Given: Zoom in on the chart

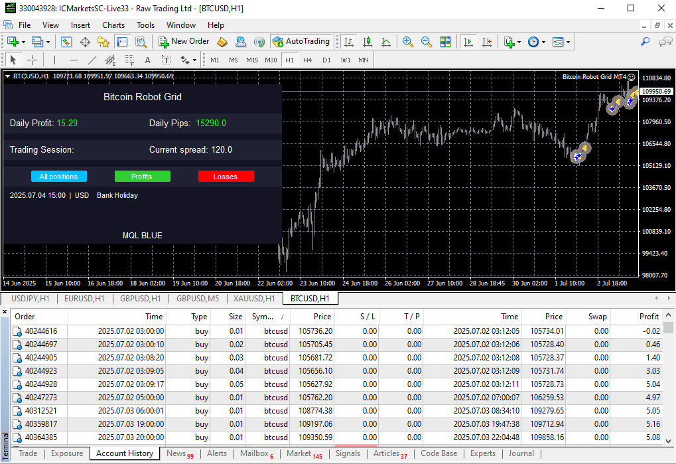Looking at the screenshot, I should pyautogui.click(x=408, y=42).
